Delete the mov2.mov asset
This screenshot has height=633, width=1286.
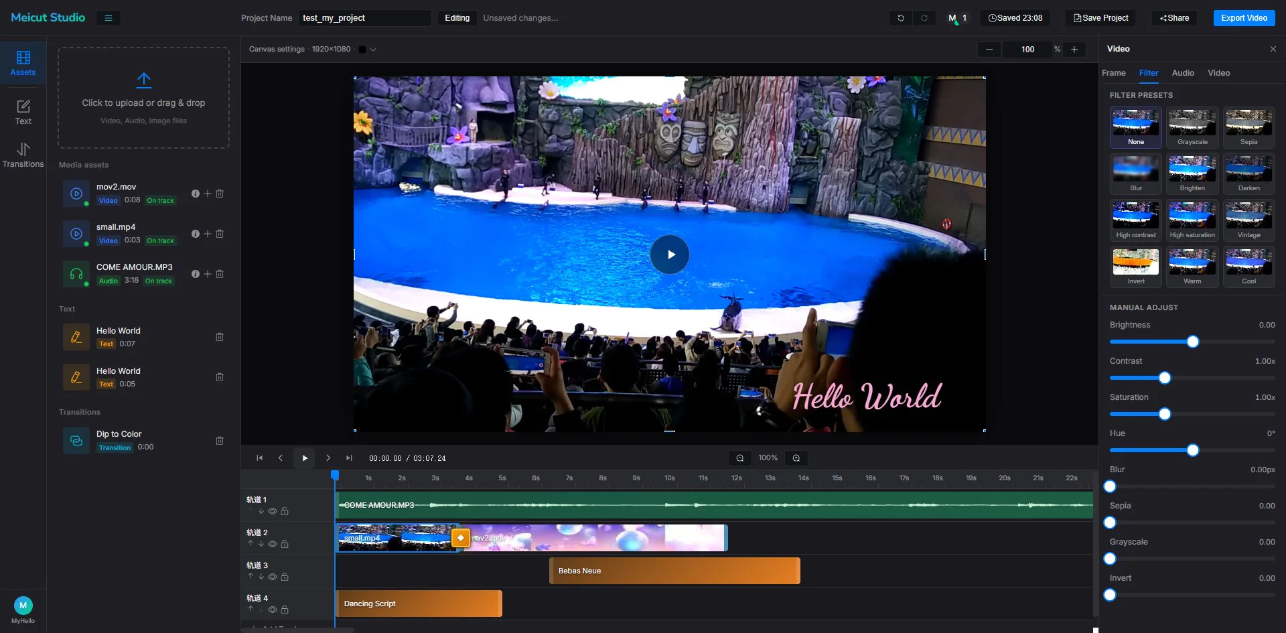click(x=220, y=194)
